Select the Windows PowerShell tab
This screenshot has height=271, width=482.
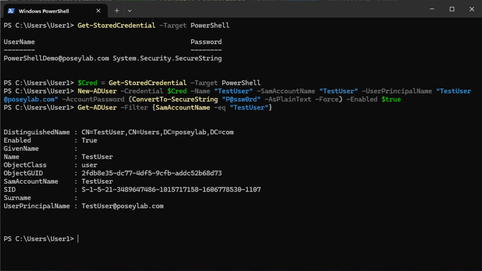43,11
